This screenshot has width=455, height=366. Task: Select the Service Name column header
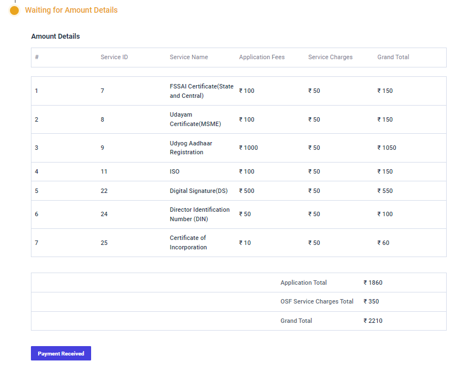(x=188, y=57)
